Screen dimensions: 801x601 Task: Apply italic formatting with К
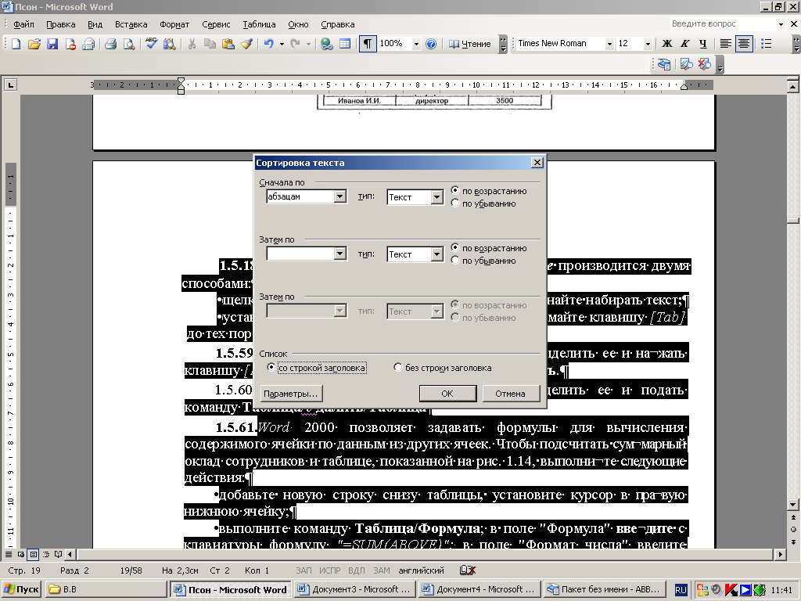click(684, 44)
